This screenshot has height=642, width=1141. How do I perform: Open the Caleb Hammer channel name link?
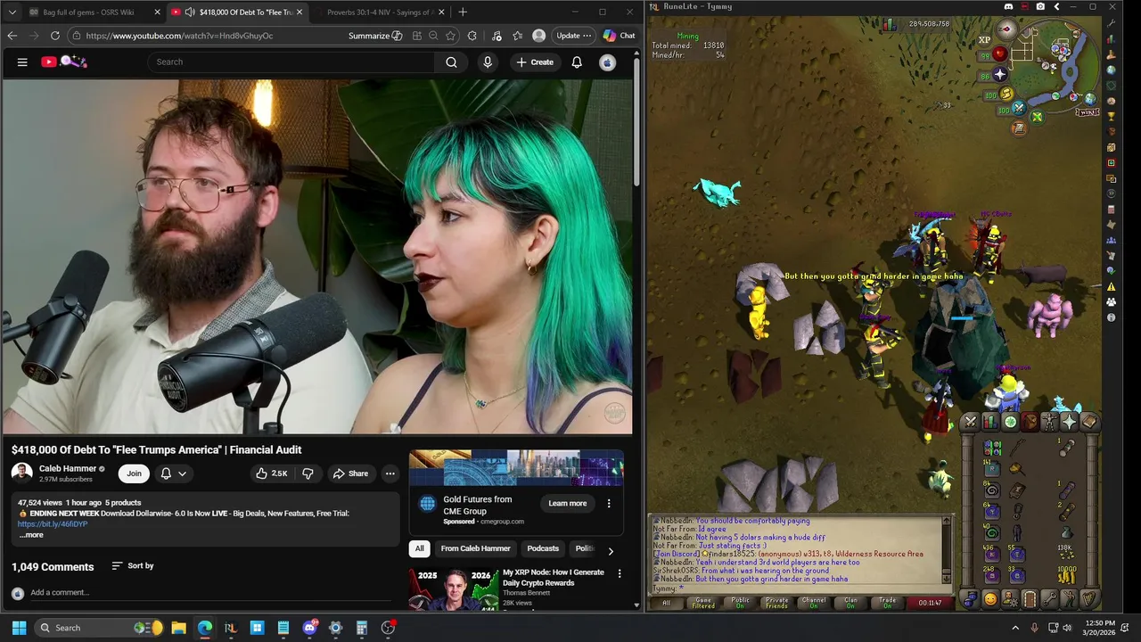pyautogui.click(x=68, y=469)
